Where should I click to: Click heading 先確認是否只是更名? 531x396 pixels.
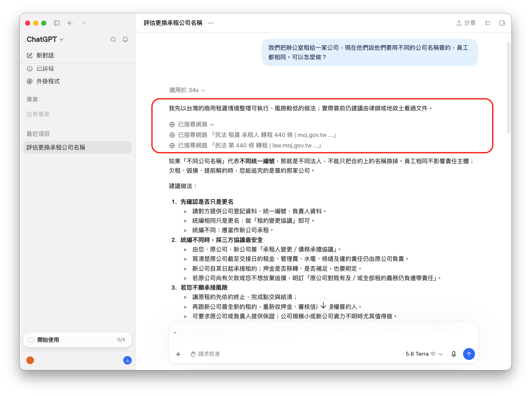tap(207, 202)
